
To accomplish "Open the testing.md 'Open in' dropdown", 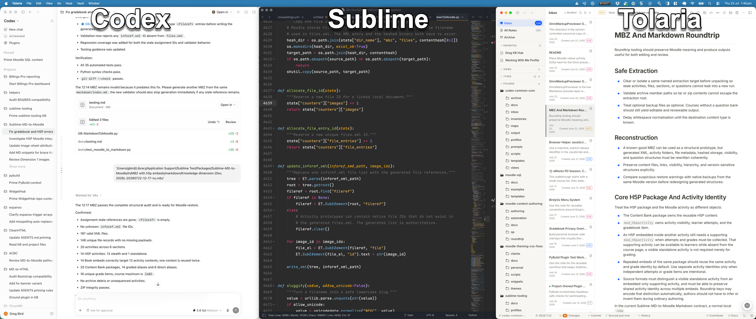I will (228, 105).
